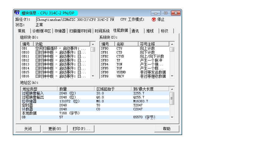This screenshot has width=264, height=165.
Task: Click the M16383.7 cell
Action: pyautogui.click(x=141, y=101)
